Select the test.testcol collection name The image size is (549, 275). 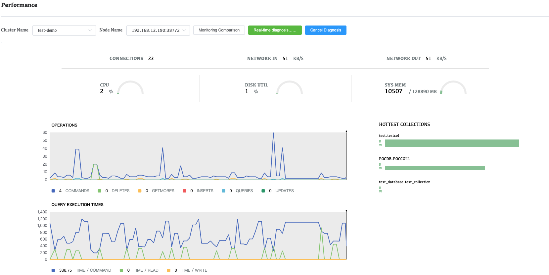point(389,136)
